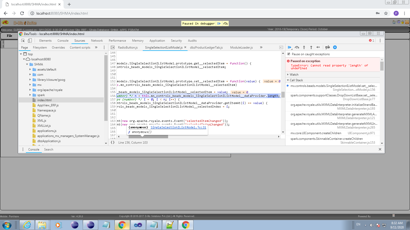Hide the file navigator pane

coord(112,48)
